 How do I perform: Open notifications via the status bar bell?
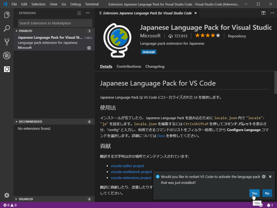point(269,205)
